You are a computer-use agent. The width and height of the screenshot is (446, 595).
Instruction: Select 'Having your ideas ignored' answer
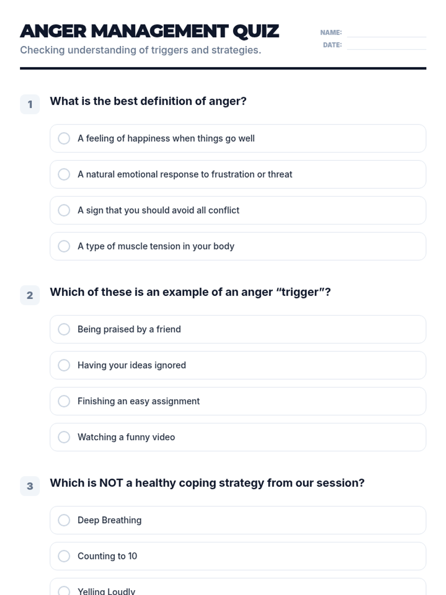[x=238, y=365]
